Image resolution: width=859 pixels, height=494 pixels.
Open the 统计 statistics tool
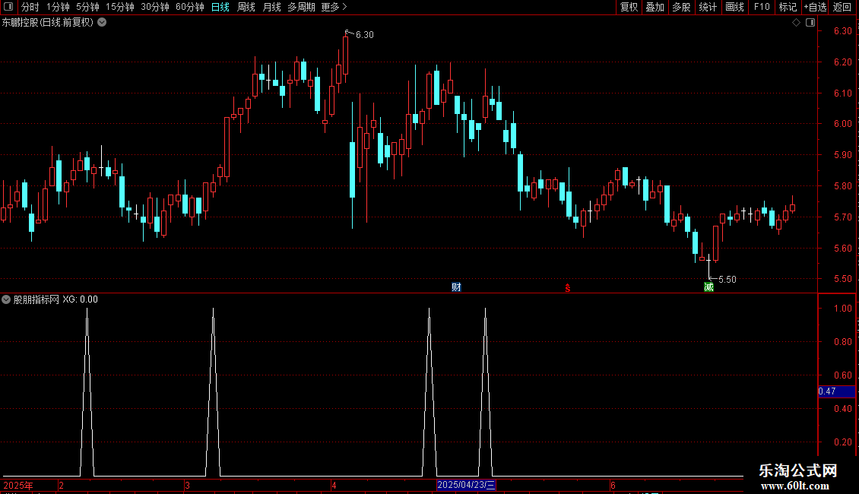[708, 7]
